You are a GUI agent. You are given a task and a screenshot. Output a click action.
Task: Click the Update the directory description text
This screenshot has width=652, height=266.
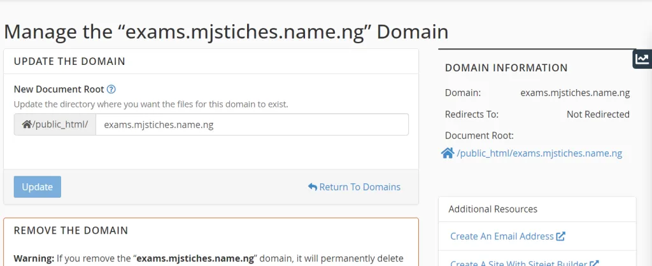point(151,104)
